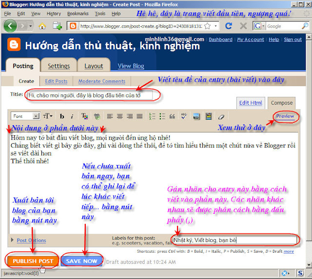Click the Help link in header
The width and height of the screenshot is (312, 279).
(274, 39)
